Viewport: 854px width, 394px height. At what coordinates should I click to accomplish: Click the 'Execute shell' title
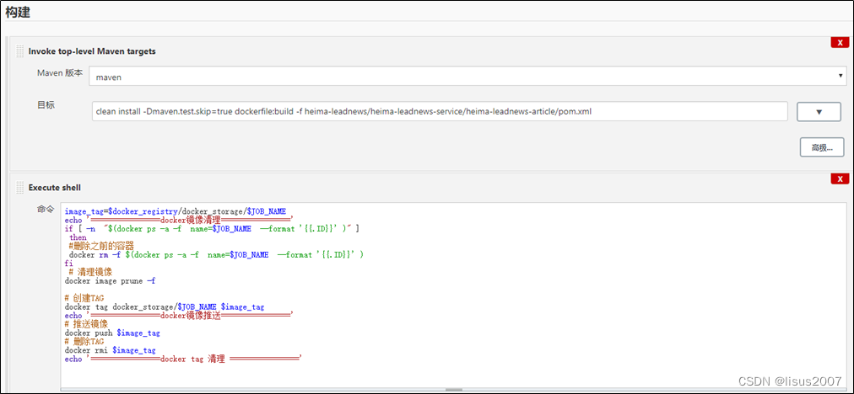(55, 188)
